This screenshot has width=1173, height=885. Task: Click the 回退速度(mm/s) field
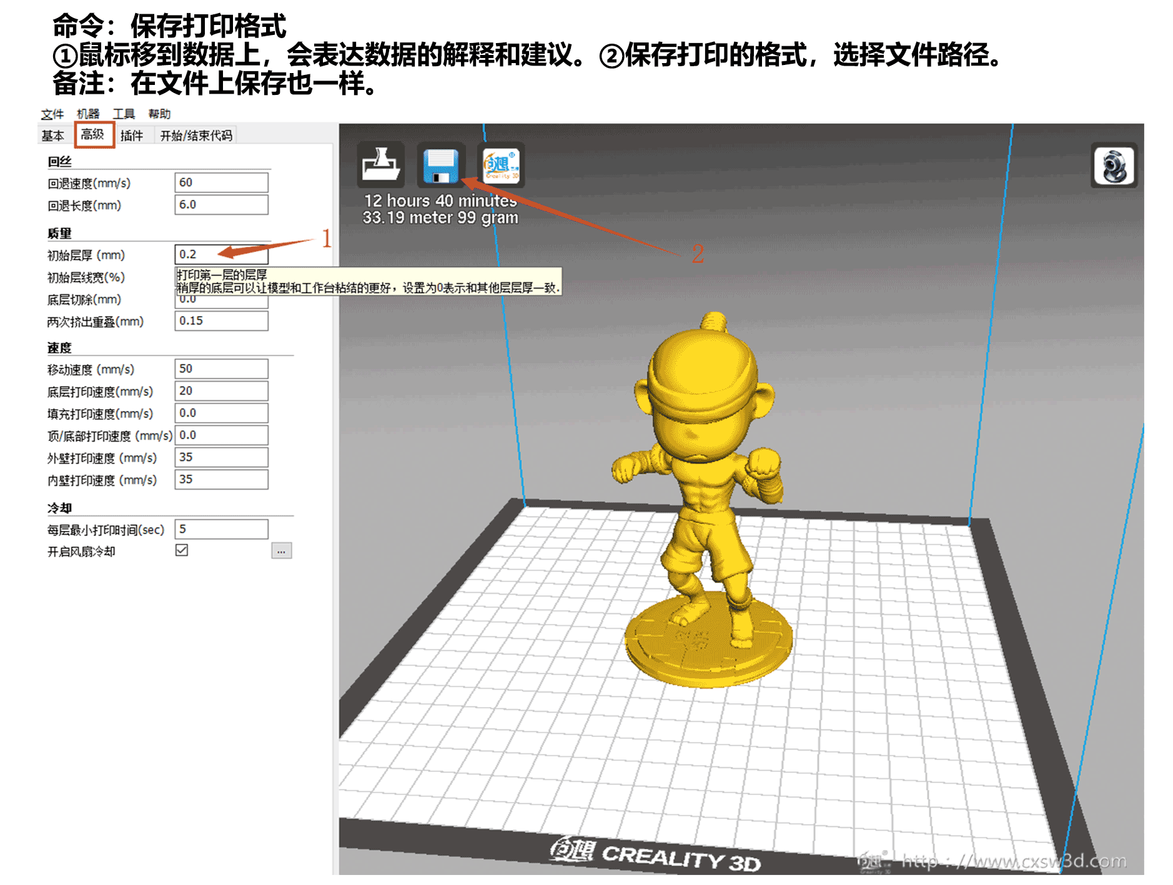click(221, 183)
